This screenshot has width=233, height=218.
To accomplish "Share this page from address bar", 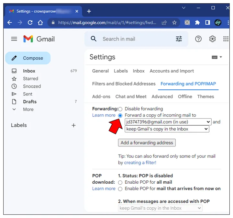I will click(164, 23).
